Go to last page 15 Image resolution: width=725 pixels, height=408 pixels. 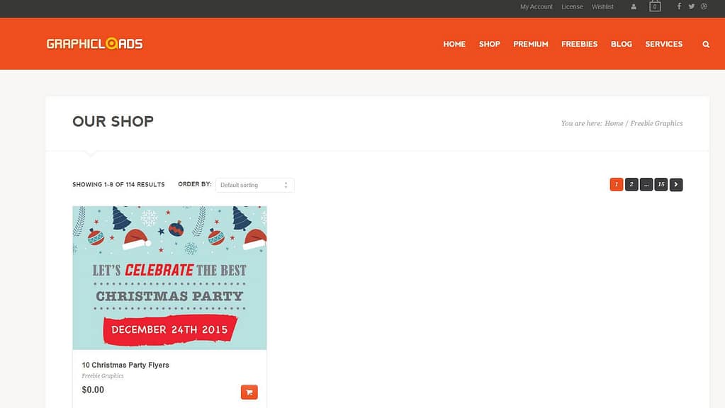pyautogui.click(x=661, y=185)
